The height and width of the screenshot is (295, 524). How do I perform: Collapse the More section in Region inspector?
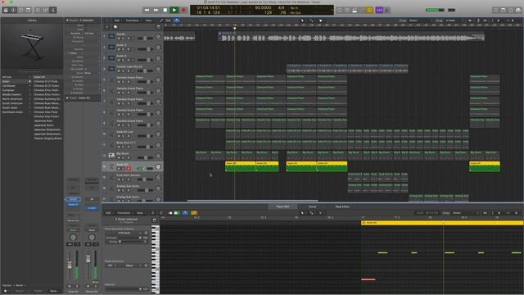[69, 53]
